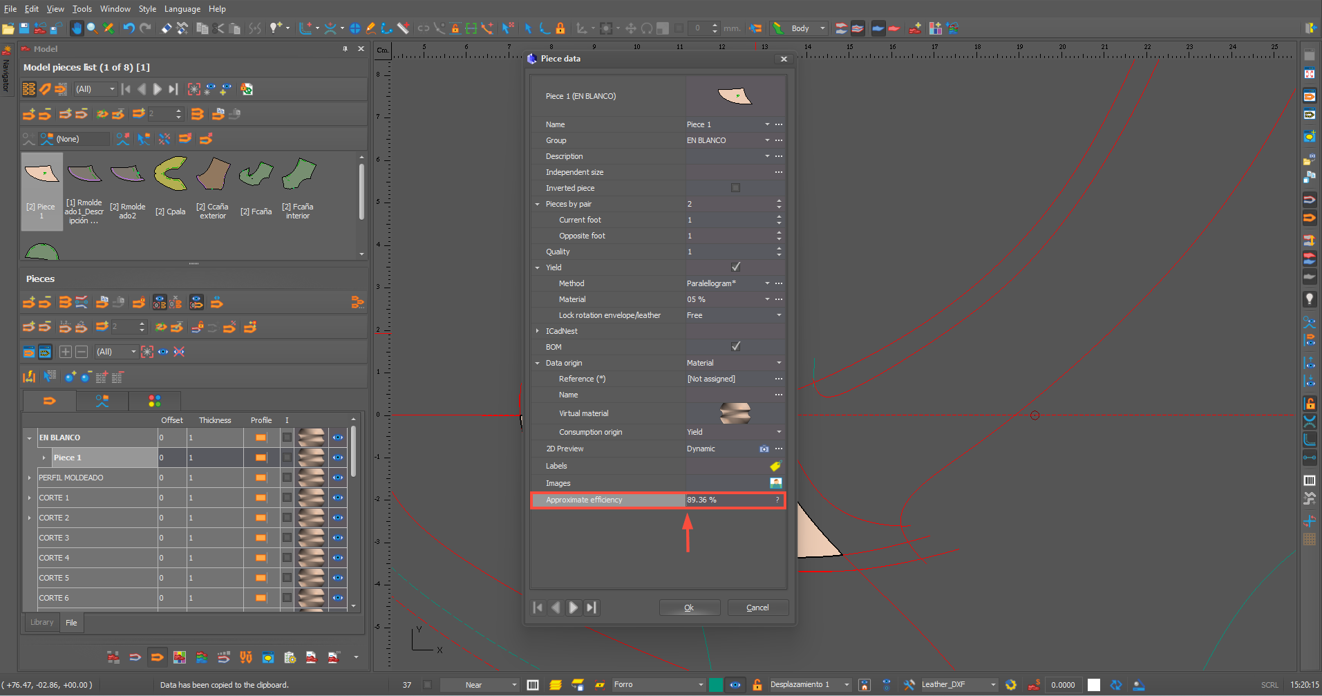Click the Labels tag icon

point(775,467)
